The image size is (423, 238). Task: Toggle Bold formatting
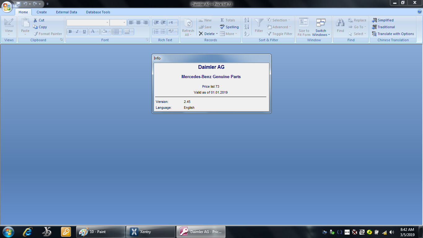[x=70, y=32]
